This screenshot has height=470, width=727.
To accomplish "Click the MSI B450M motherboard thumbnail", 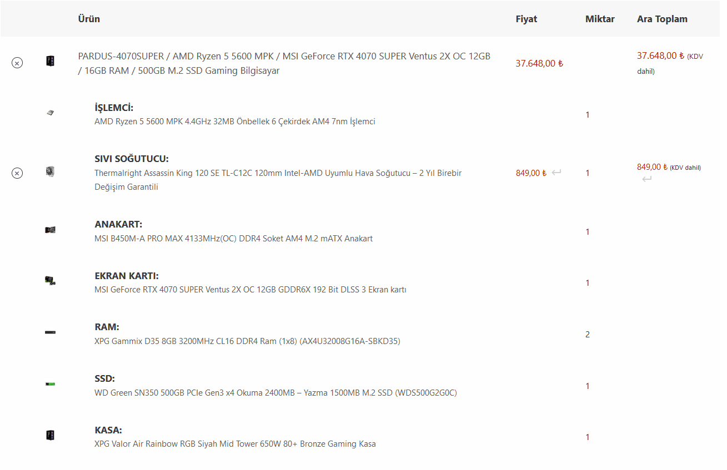I will tap(51, 230).
